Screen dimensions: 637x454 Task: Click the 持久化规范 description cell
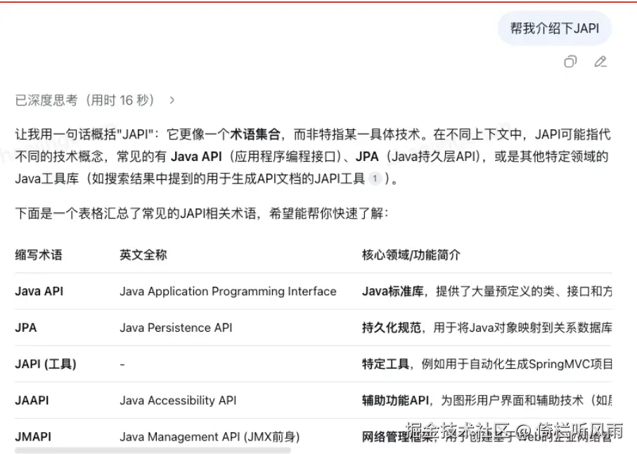point(487,327)
